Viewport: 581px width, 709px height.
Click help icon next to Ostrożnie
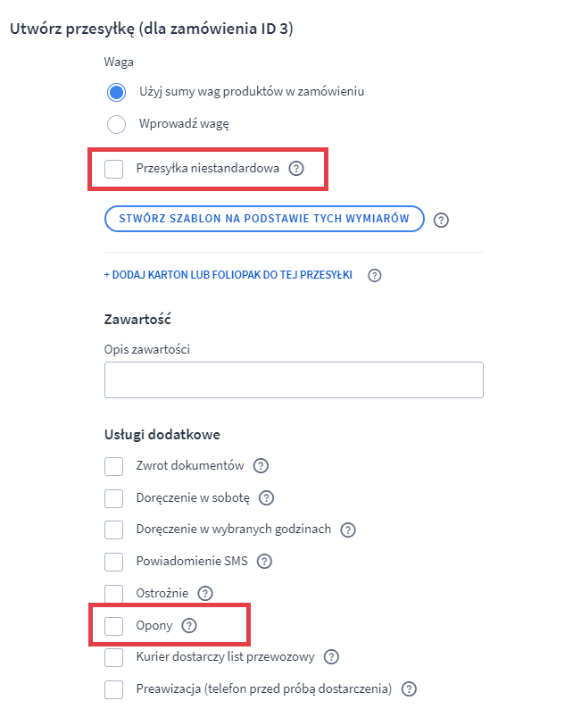tap(205, 593)
